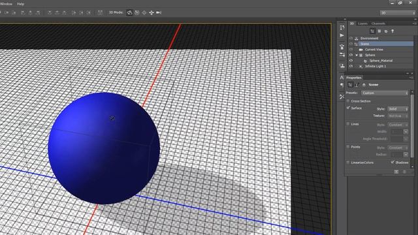
Task: Select the Properties panel tab
Action: [x=354, y=78]
